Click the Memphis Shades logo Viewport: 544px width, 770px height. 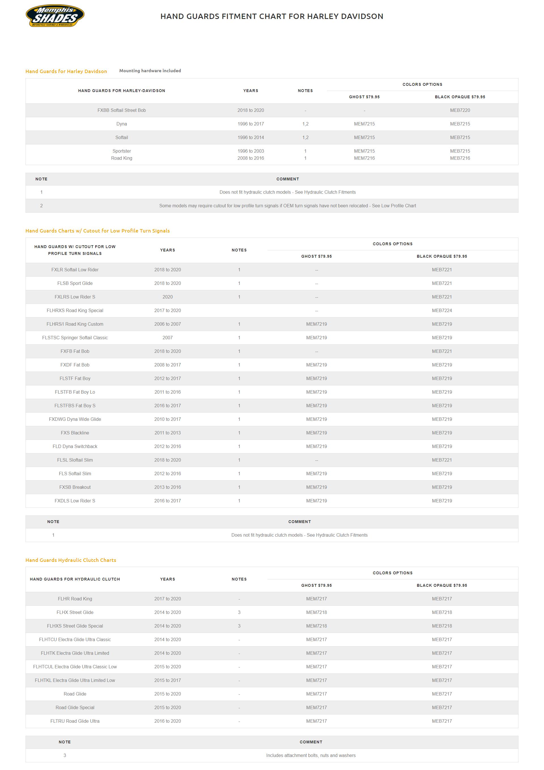(x=55, y=16)
